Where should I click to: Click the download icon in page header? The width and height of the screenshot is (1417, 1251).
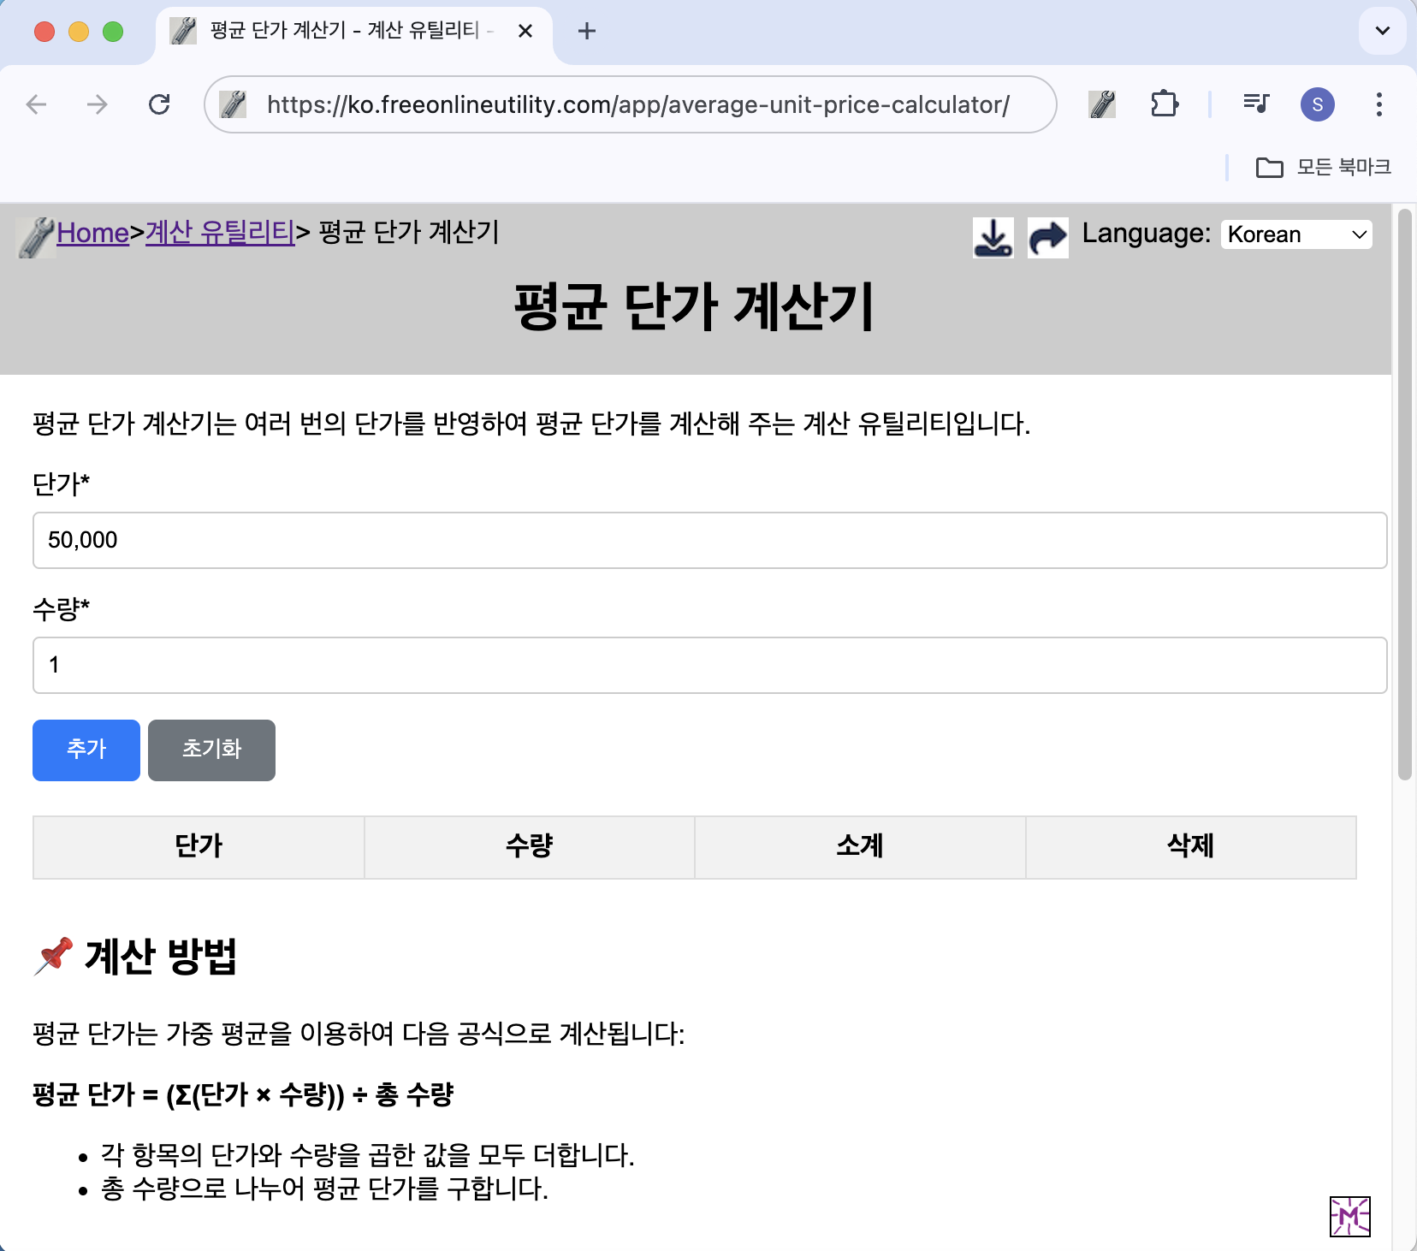[x=993, y=237]
